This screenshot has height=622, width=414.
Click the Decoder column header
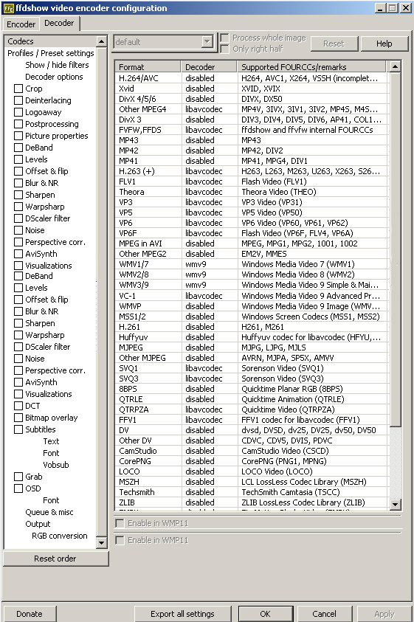[209, 66]
